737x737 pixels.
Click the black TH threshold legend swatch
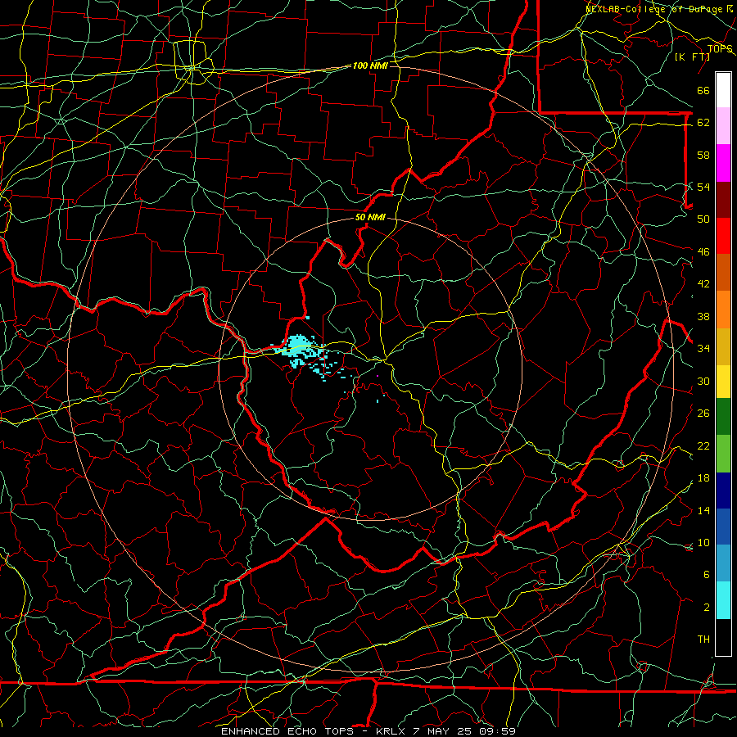click(x=723, y=637)
